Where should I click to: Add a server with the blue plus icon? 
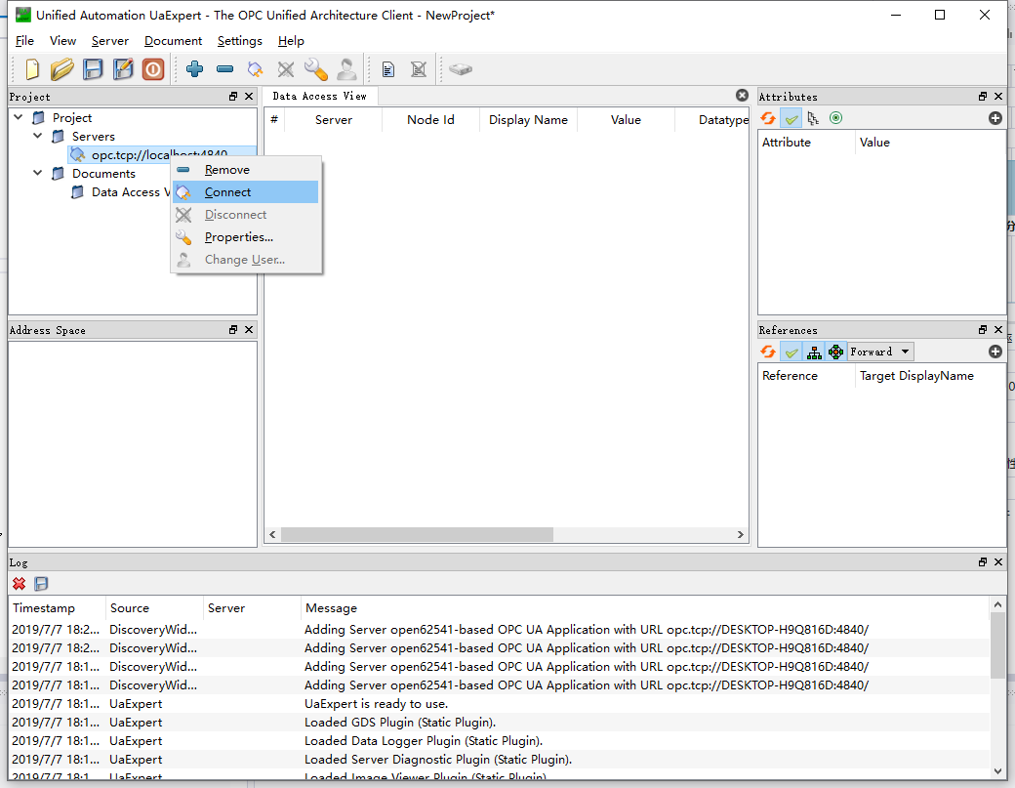point(194,68)
